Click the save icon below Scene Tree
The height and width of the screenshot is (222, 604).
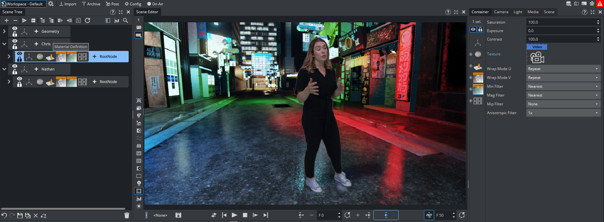coord(20,215)
